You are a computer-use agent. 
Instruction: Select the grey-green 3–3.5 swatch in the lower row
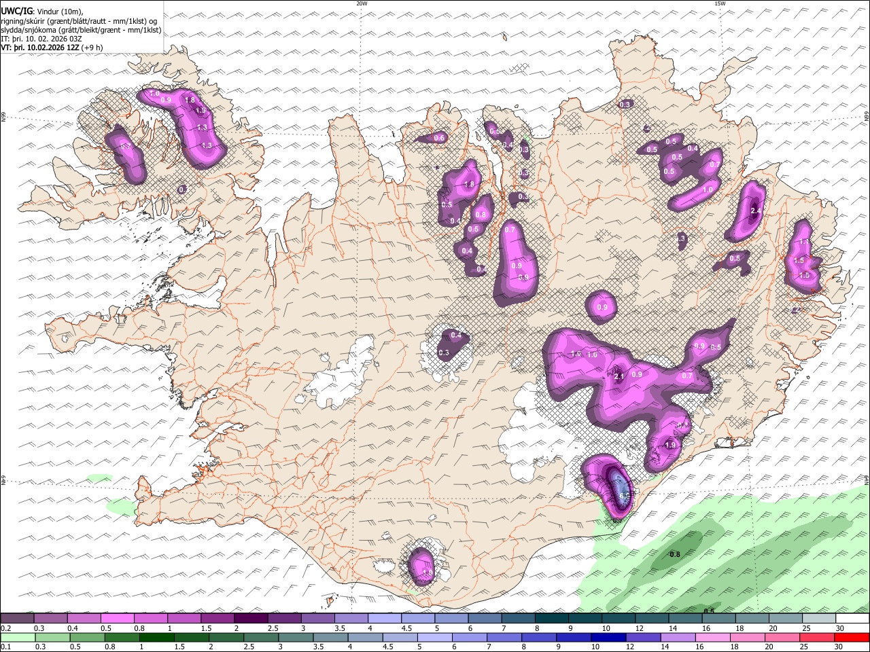[296, 637]
